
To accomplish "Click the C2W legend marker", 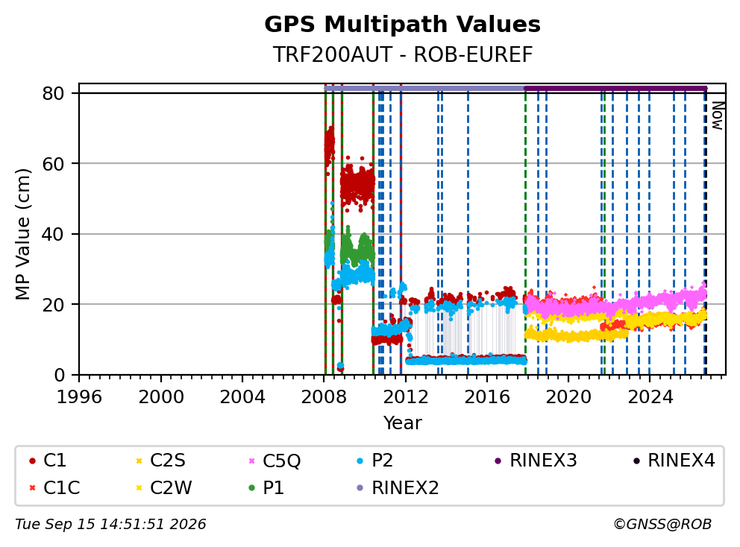I will (x=139, y=487).
